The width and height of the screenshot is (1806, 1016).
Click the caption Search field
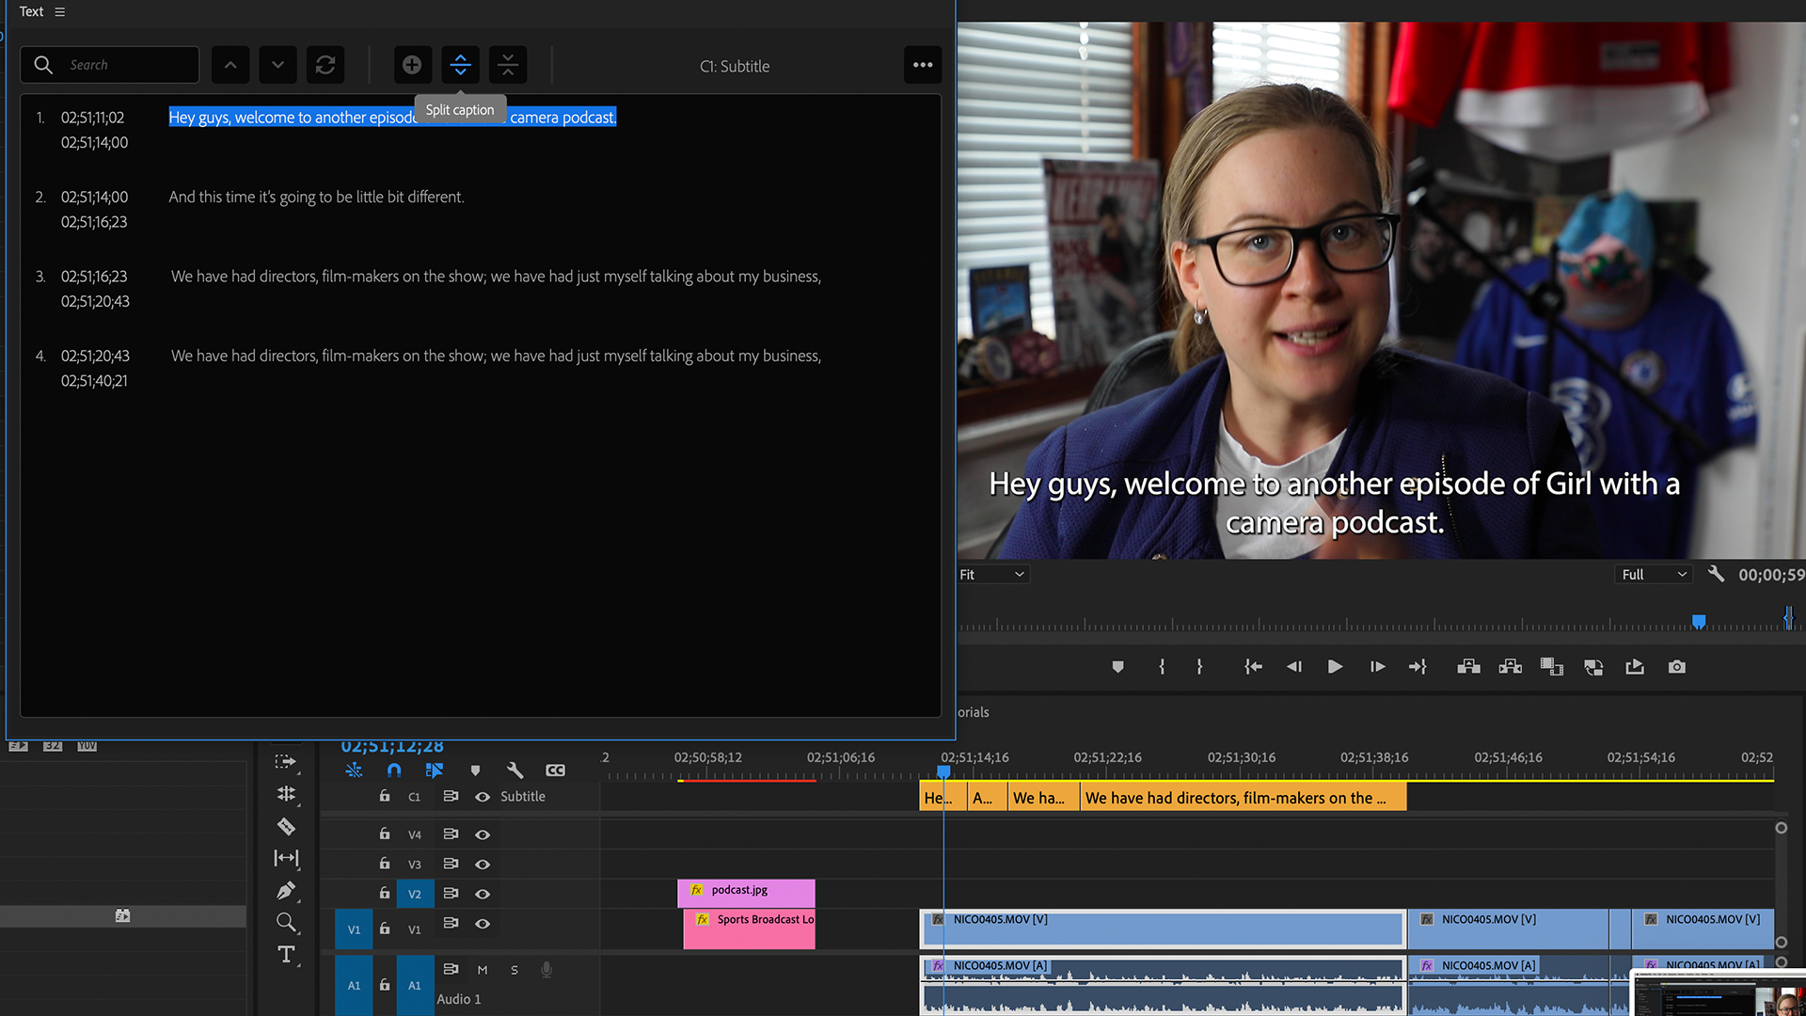pyautogui.click(x=110, y=65)
